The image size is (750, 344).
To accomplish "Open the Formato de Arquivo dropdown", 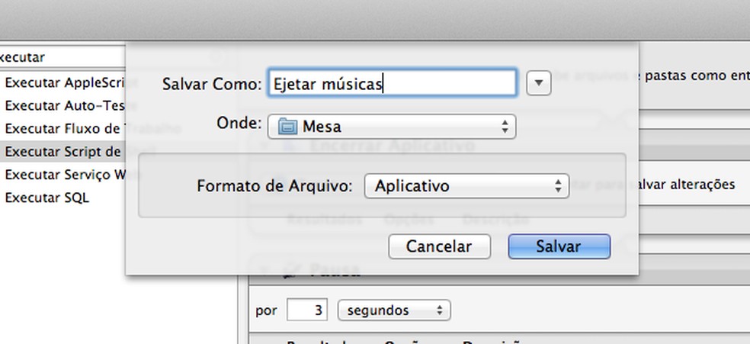I will [466, 185].
